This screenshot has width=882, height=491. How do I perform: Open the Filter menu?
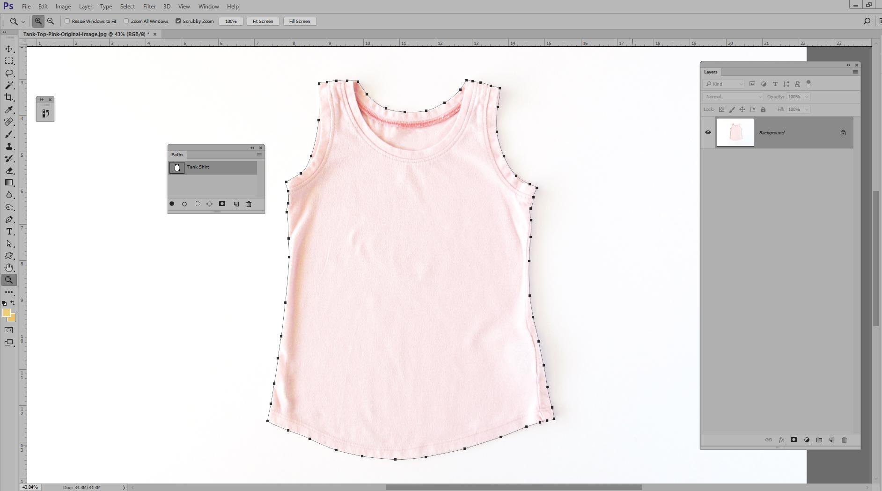pos(149,6)
